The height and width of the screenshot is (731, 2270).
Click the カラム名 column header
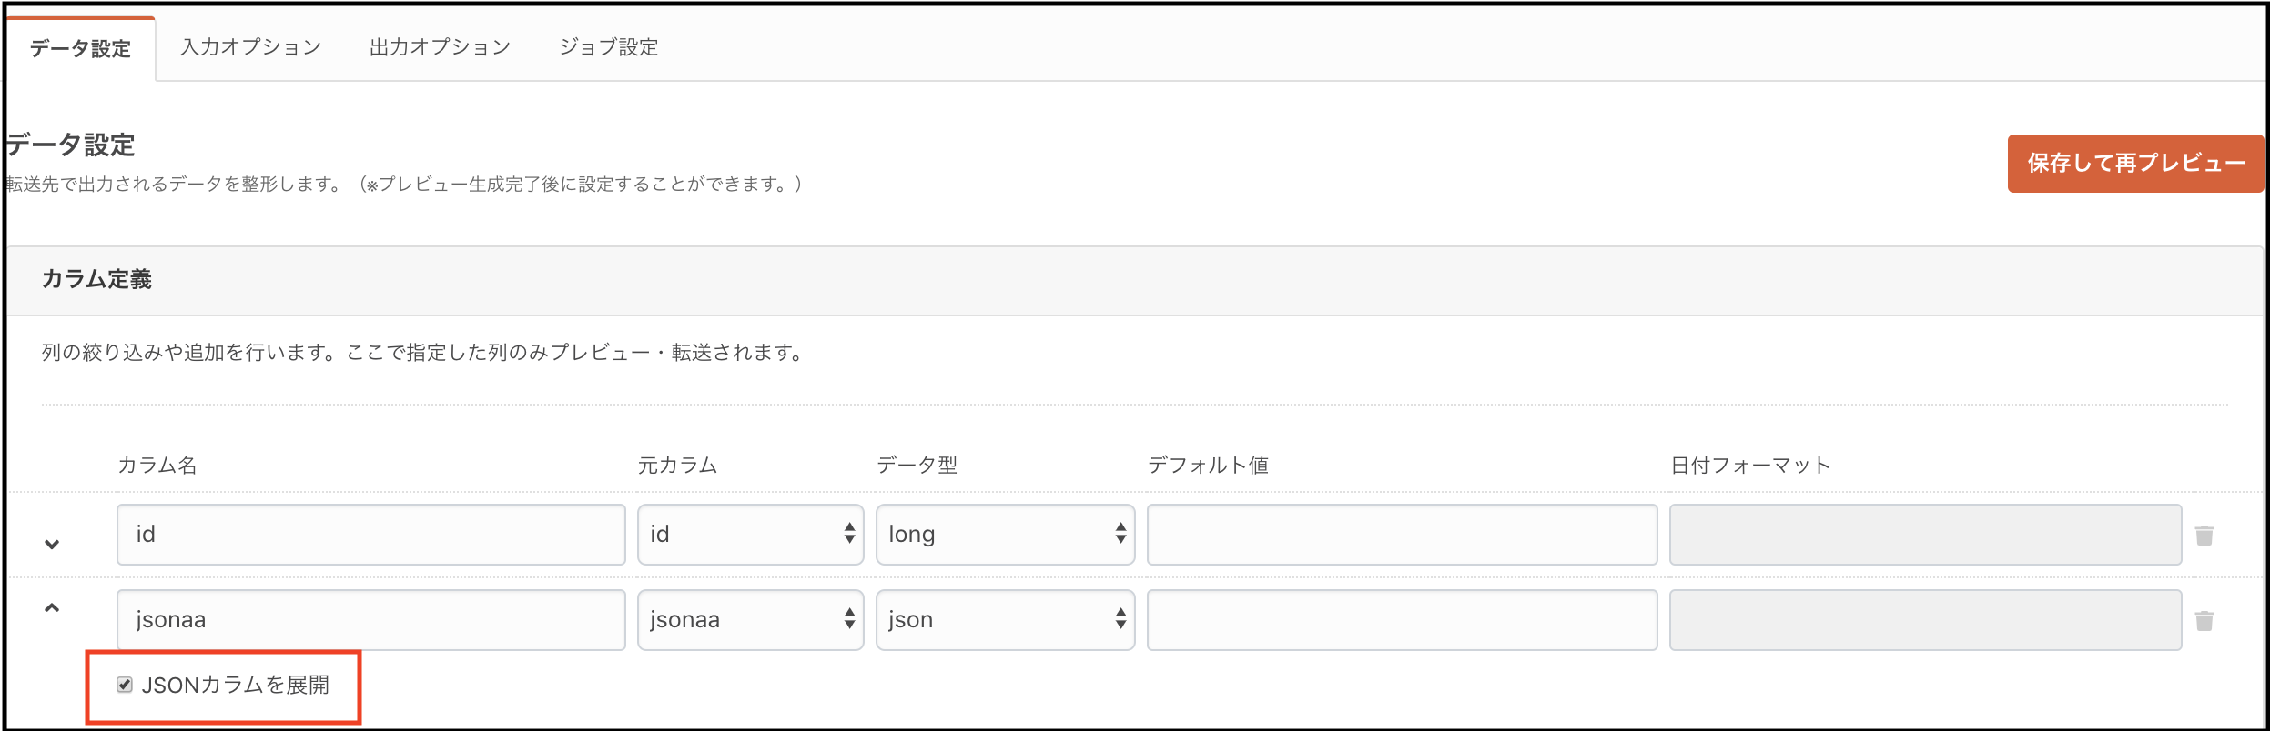point(157,465)
